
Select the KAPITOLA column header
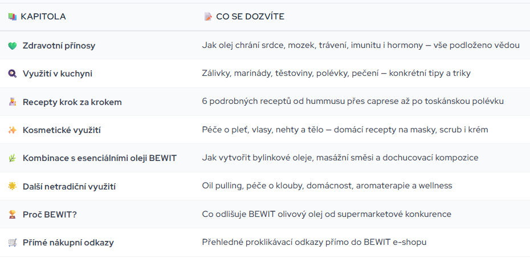point(43,17)
